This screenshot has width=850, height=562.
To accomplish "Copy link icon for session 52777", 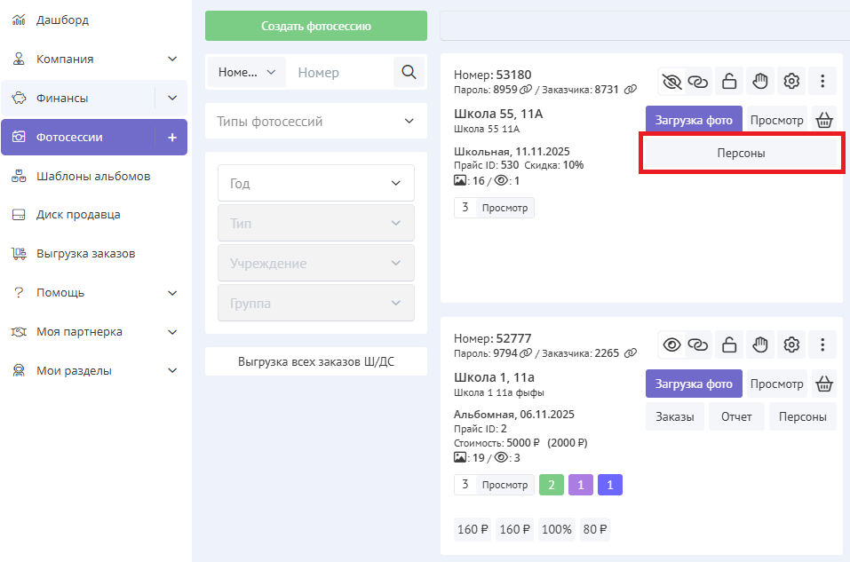I will coord(699,344).
